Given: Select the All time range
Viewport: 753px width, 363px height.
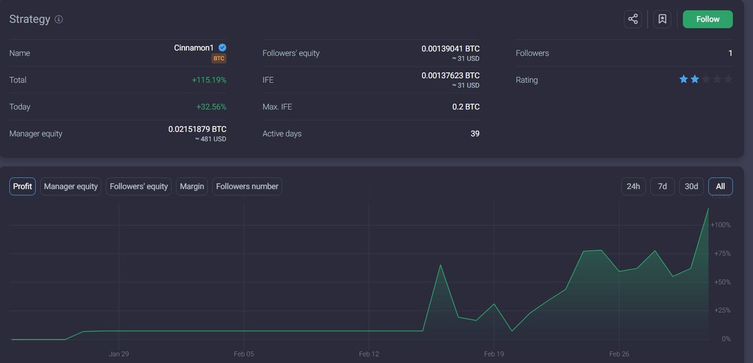Looking at the screenshot, I should (720, 187).
